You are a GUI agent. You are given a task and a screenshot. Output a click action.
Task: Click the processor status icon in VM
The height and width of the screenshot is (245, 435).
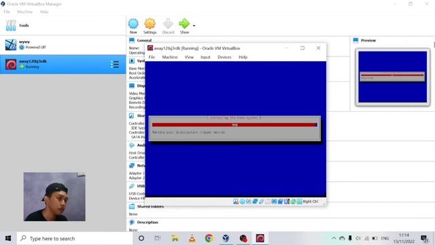[287, 201]
